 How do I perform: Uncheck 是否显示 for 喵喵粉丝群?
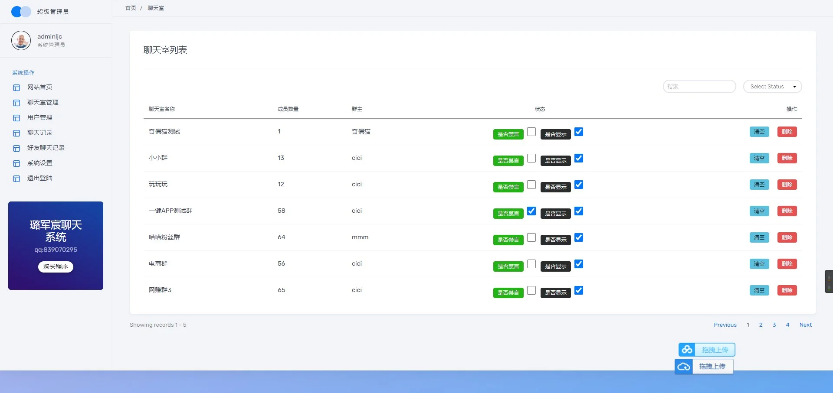click(579, 237)
